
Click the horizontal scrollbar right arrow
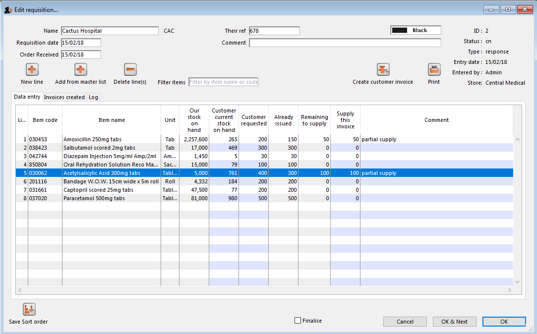click(510, 290)
